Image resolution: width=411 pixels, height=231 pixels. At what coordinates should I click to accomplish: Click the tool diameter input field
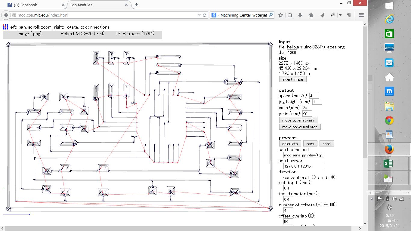pyautogui.click(x=288, y=199)
